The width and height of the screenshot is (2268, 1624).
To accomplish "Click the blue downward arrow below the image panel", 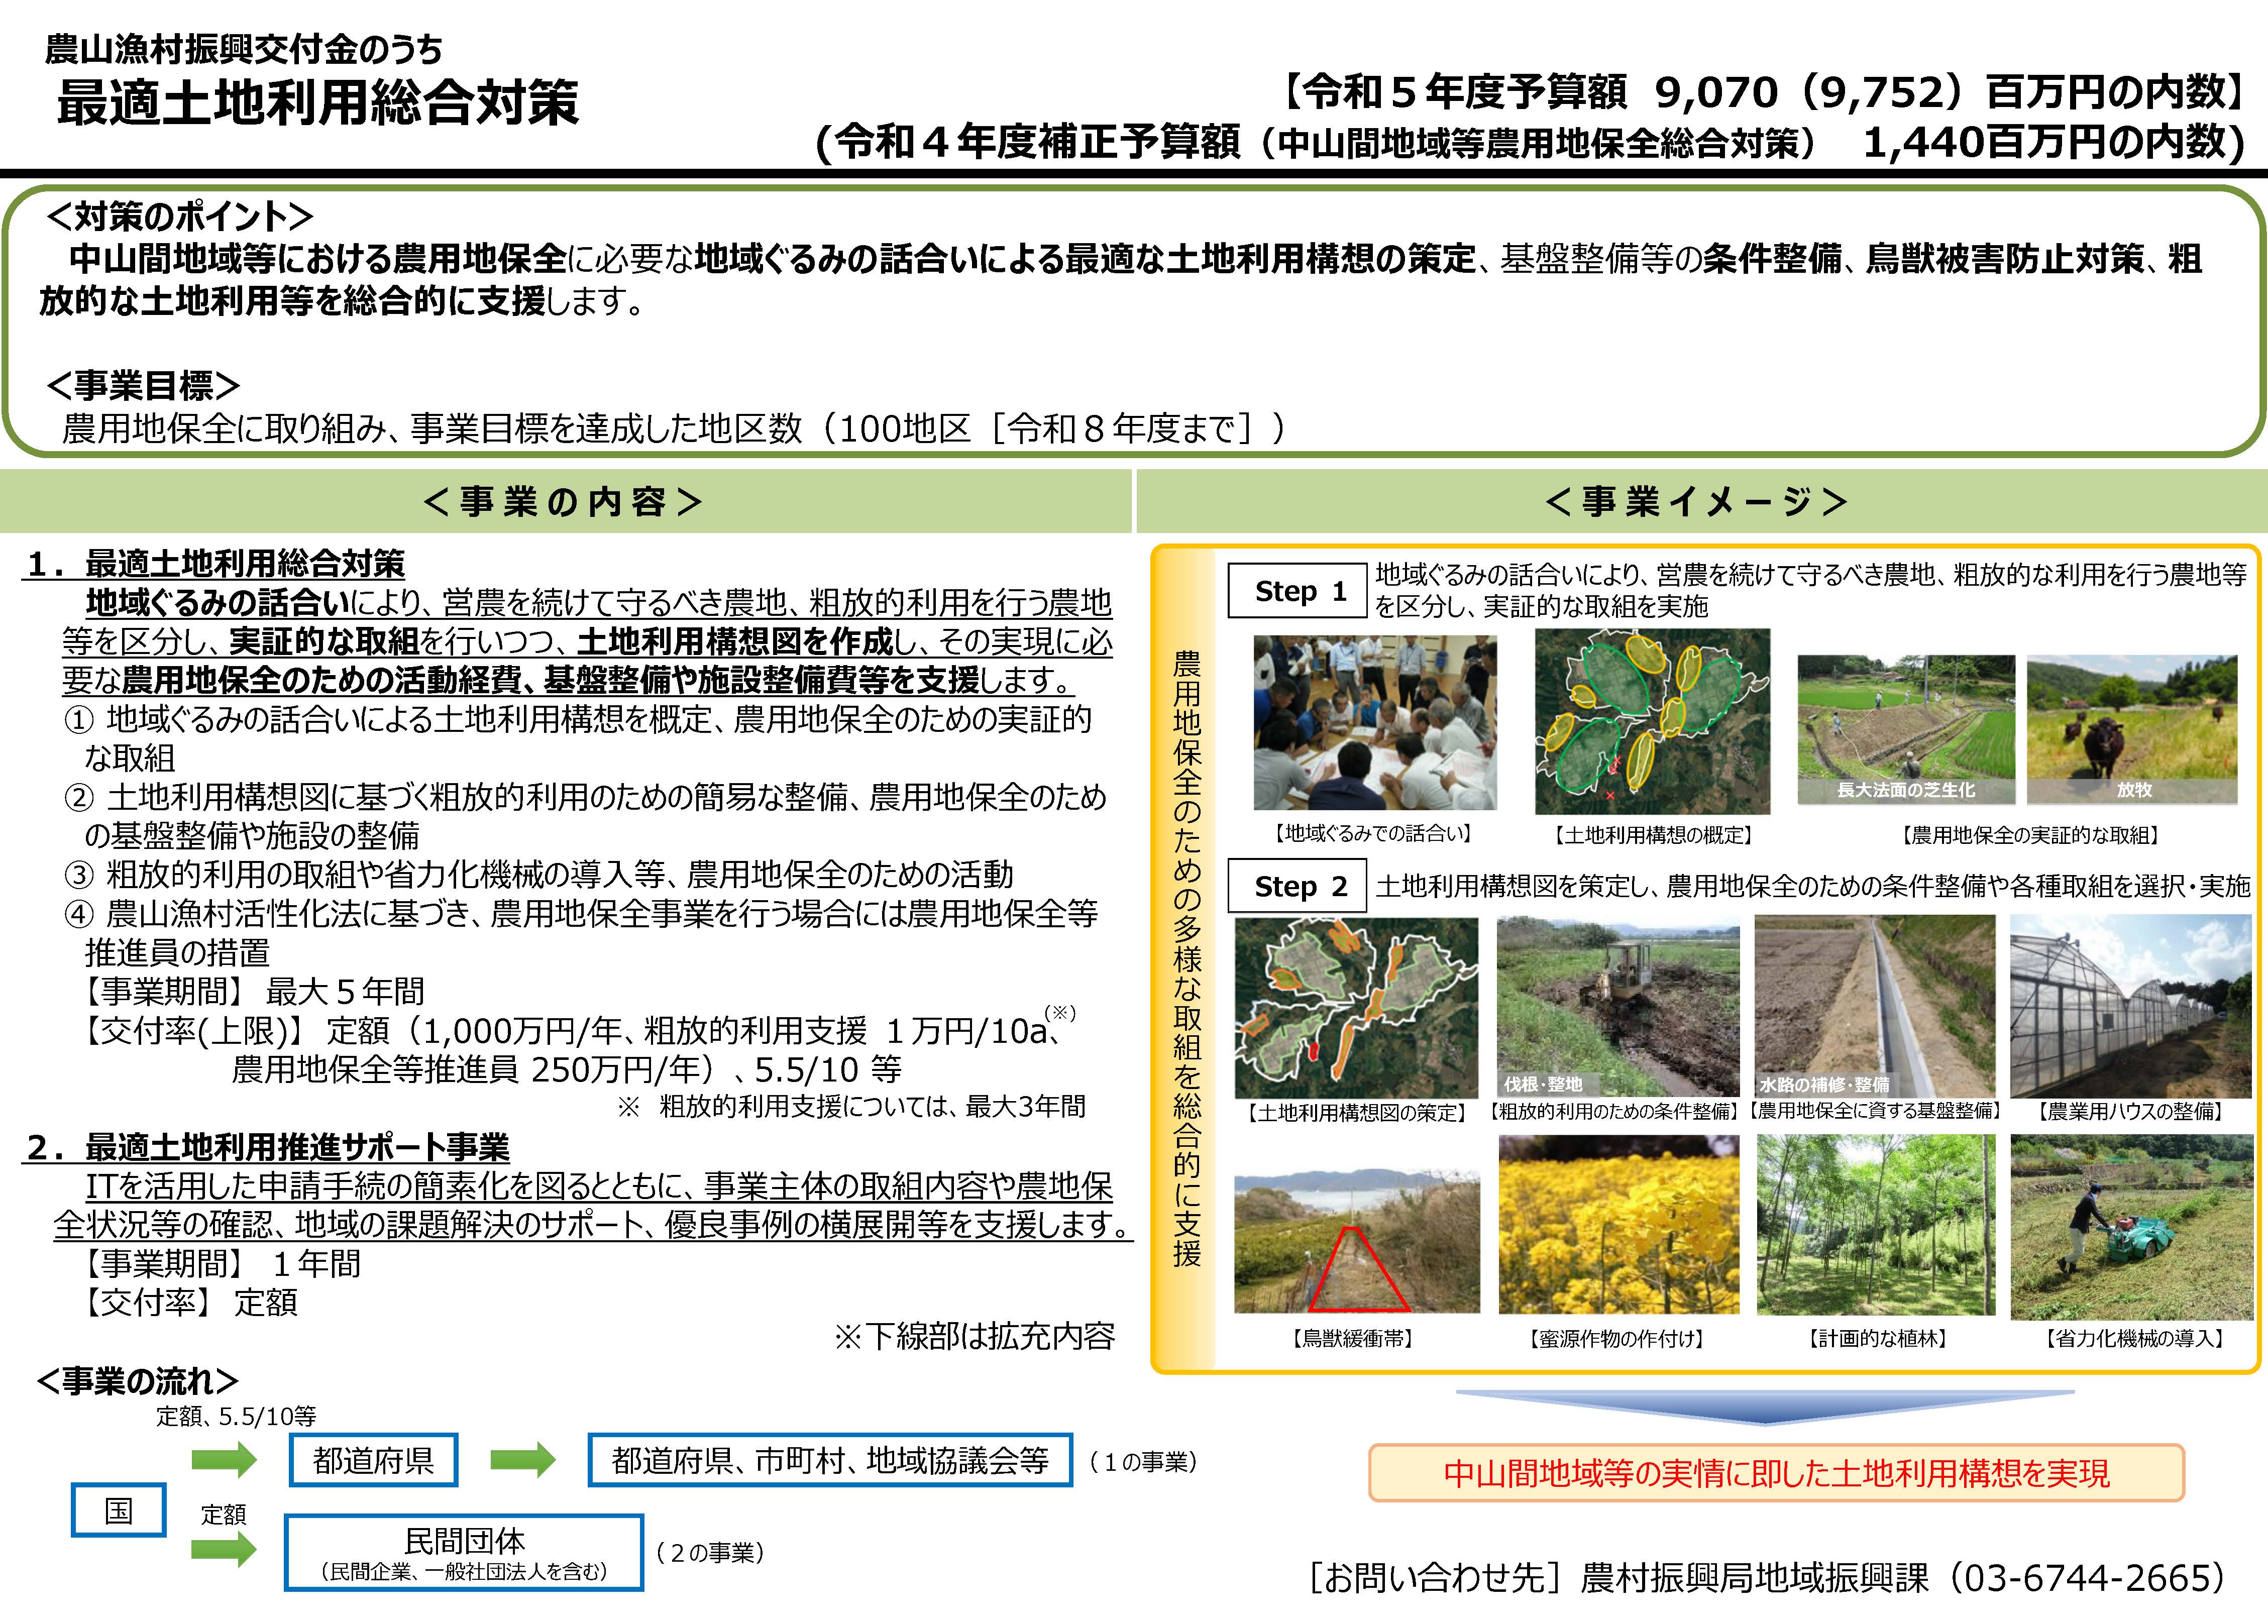I will click(1765, 1406).
